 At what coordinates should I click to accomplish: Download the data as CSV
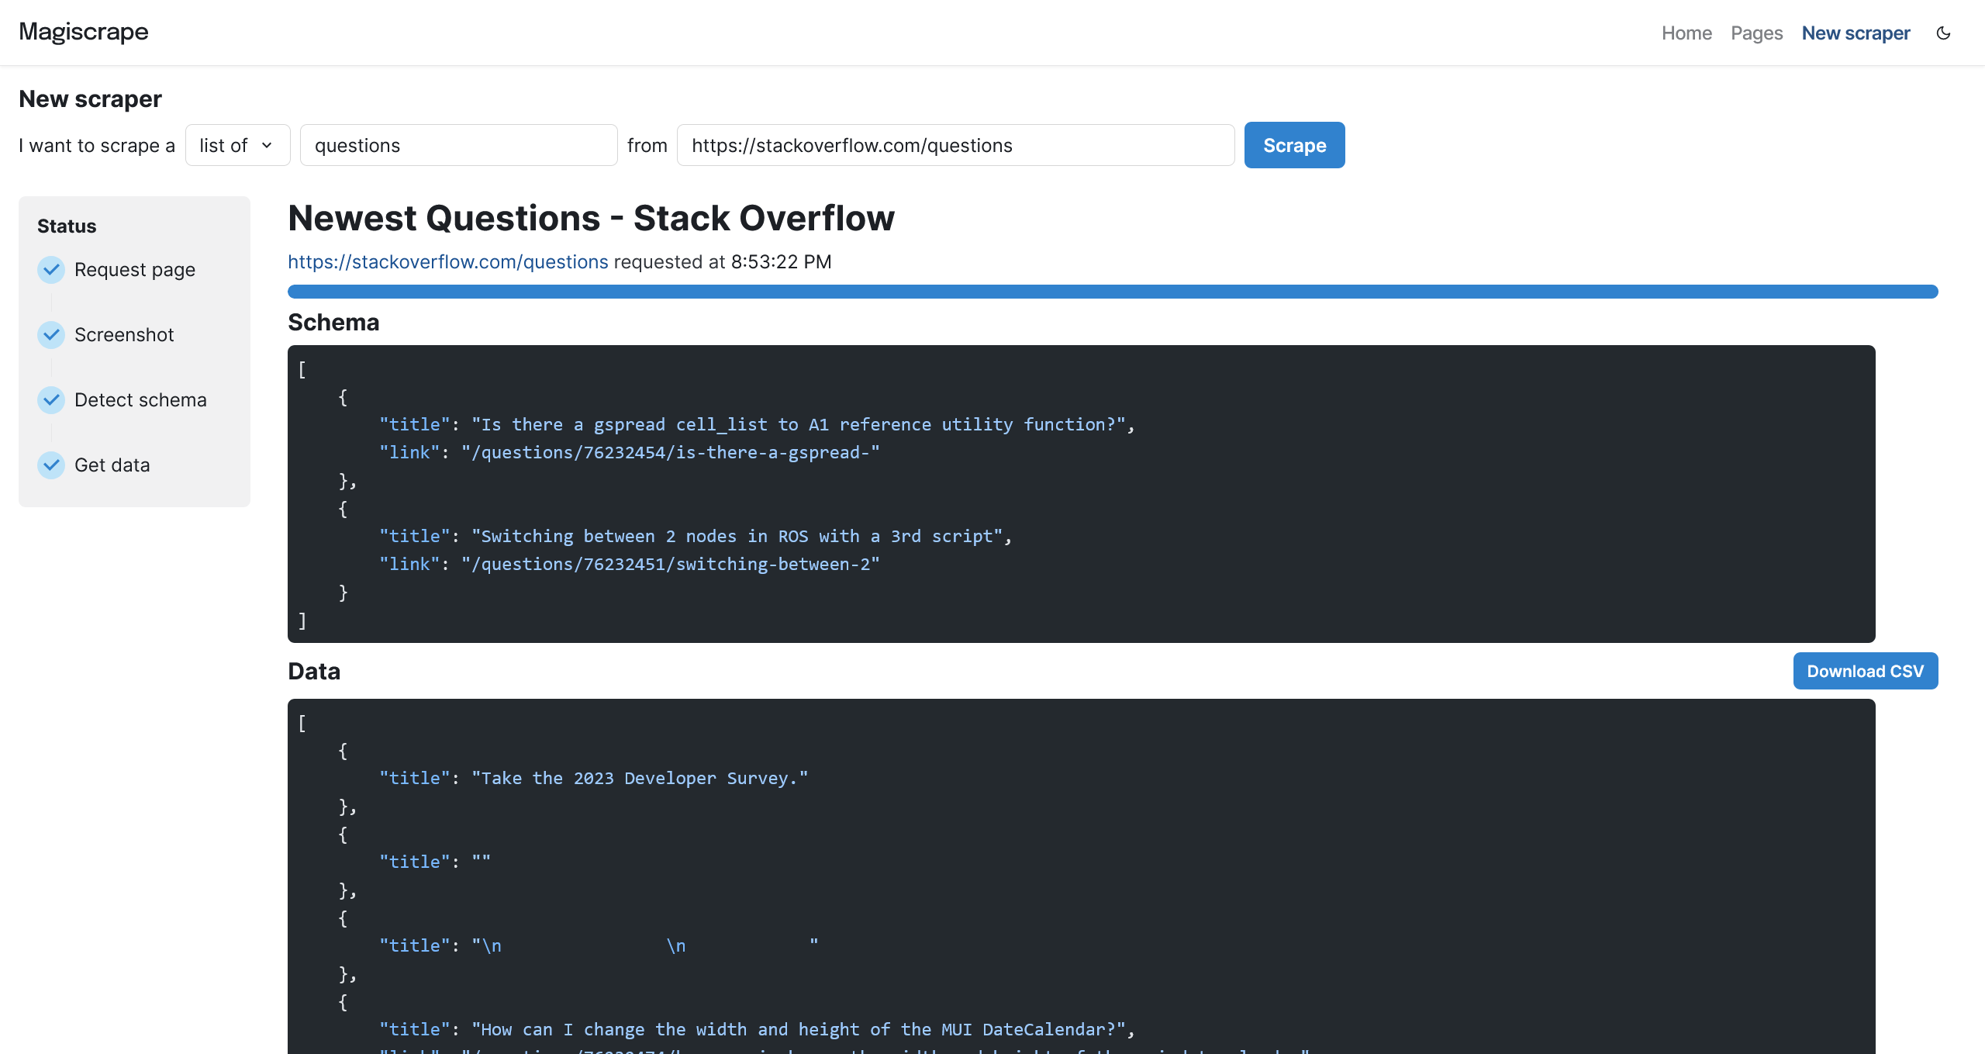point(1865,671)
